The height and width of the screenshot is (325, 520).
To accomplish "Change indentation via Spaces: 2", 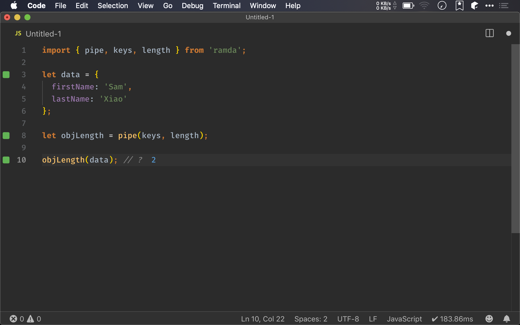I will [x=311, y=319].
